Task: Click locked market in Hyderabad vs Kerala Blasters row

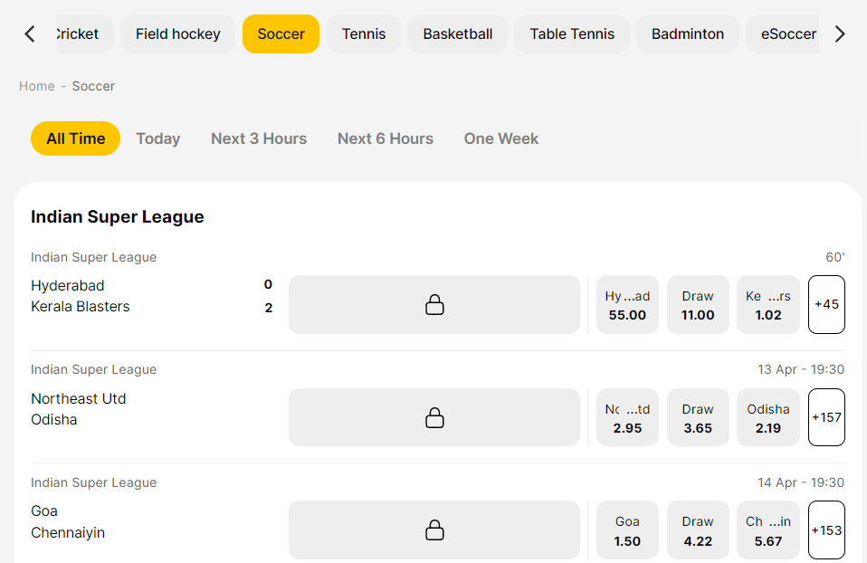Action: [434, 304]
